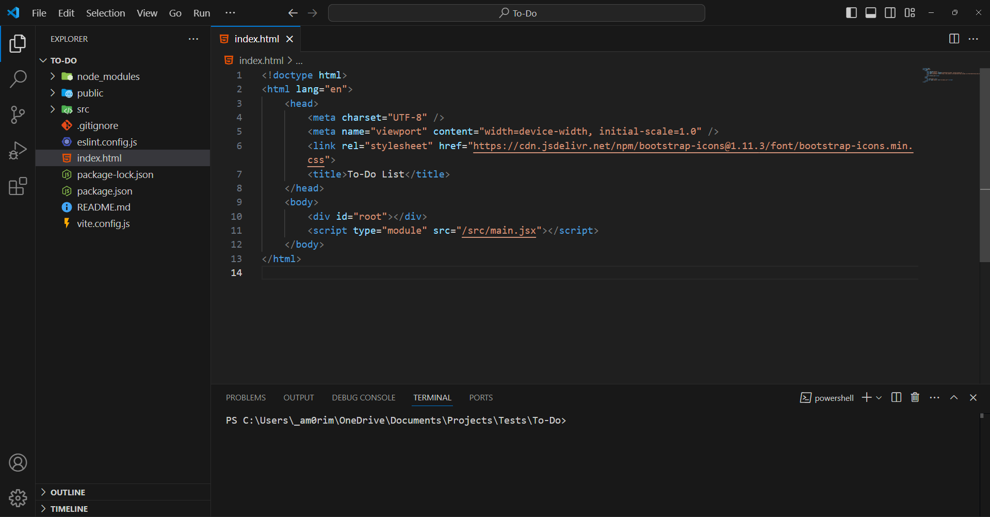Open the File menu

tap(39, 13)
